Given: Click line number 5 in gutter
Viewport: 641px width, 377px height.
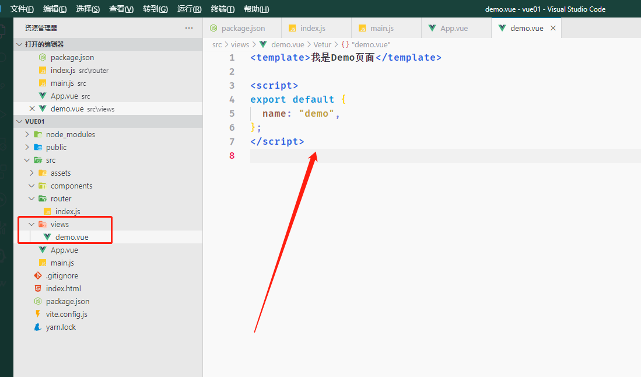Looking at the screenshot, I should pyautogui.click(x=232, y=113).
